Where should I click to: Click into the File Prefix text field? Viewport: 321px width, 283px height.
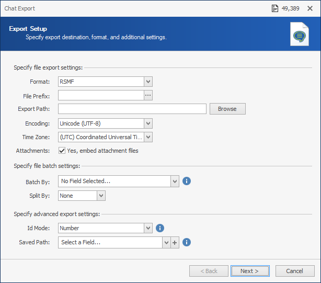[101, 95]
